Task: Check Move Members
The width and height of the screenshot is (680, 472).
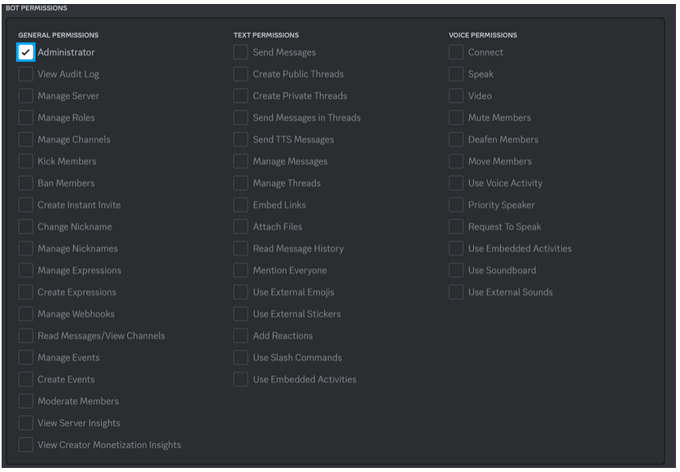Action: tap(456, 161)
